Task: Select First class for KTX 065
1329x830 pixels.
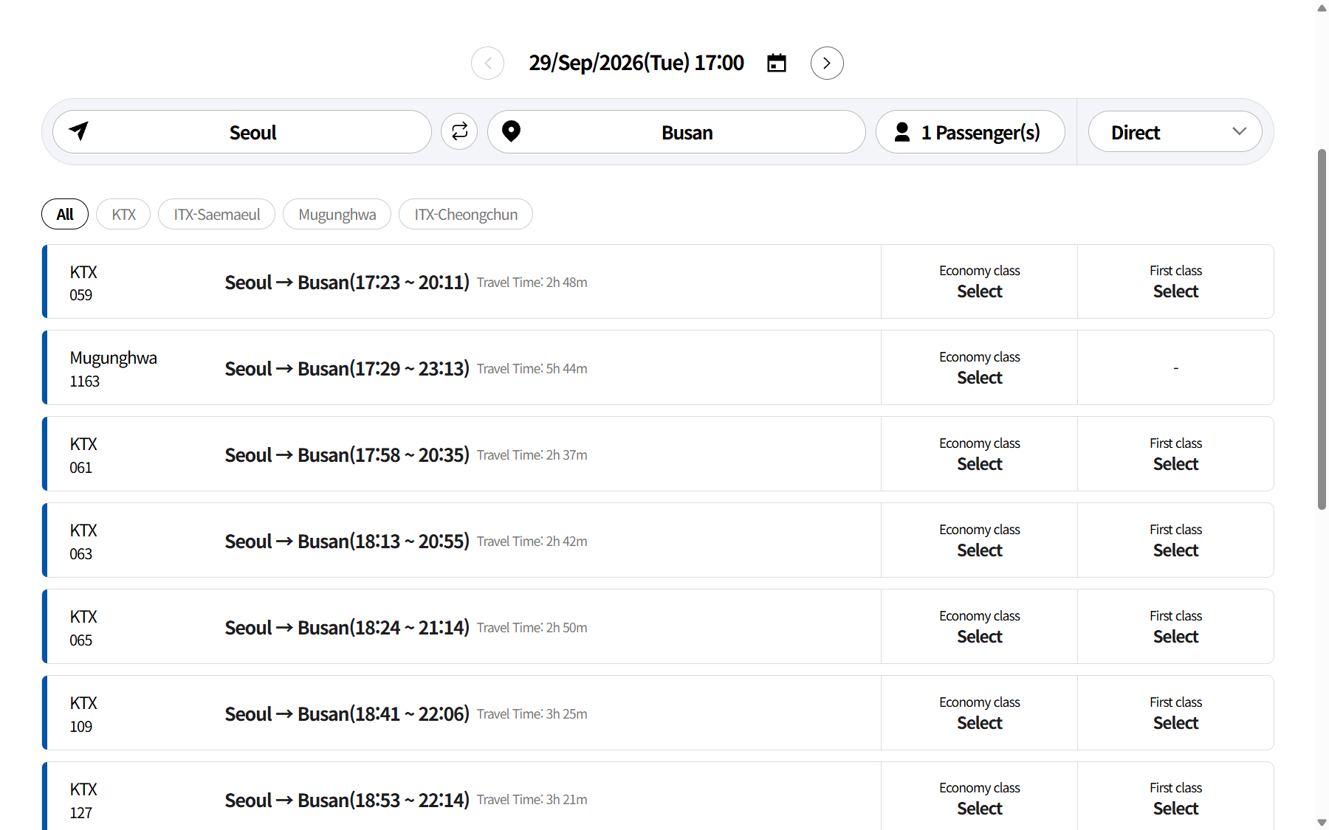Action: coord(1175,627)
